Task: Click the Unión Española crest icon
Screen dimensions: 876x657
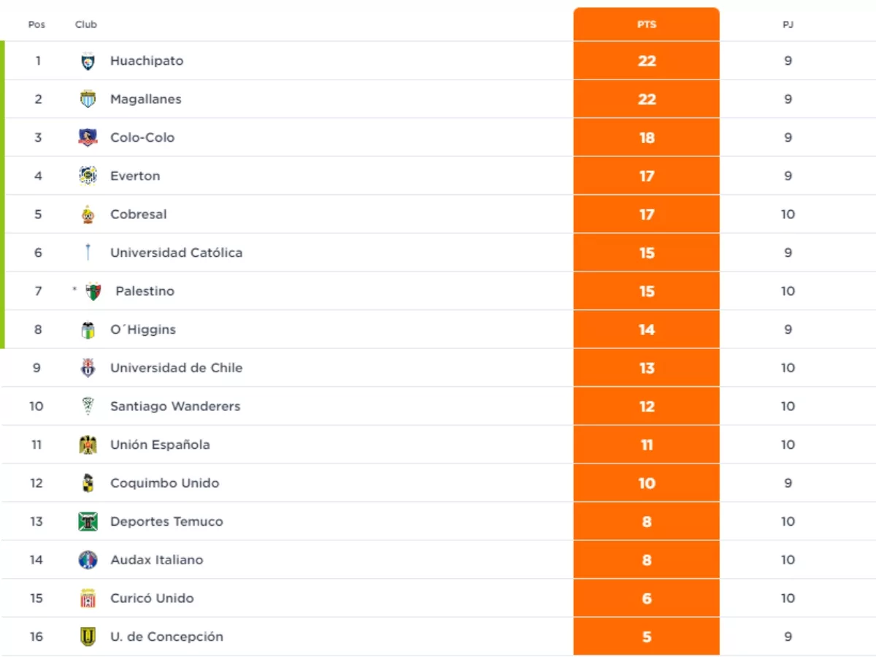Action: point(88,445)
